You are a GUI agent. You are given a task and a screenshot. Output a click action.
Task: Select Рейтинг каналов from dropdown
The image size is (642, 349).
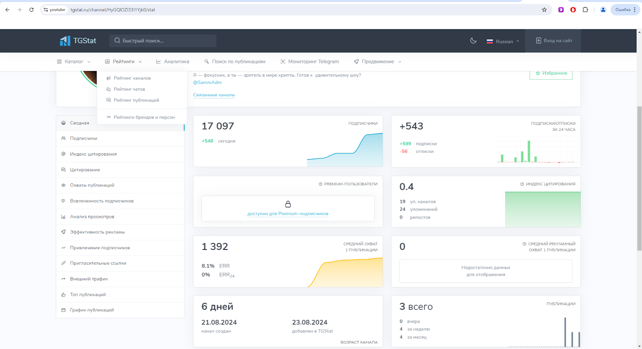coord(142,78)
